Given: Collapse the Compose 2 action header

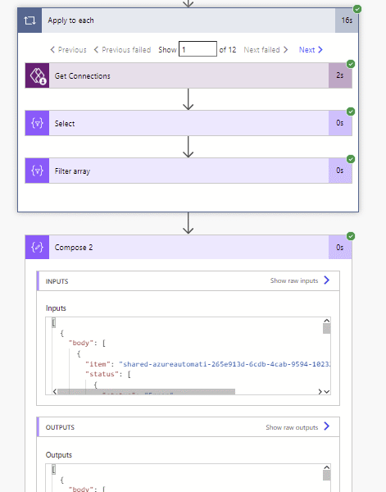Looking at the screenshot, I should click(x=188, y=248).
